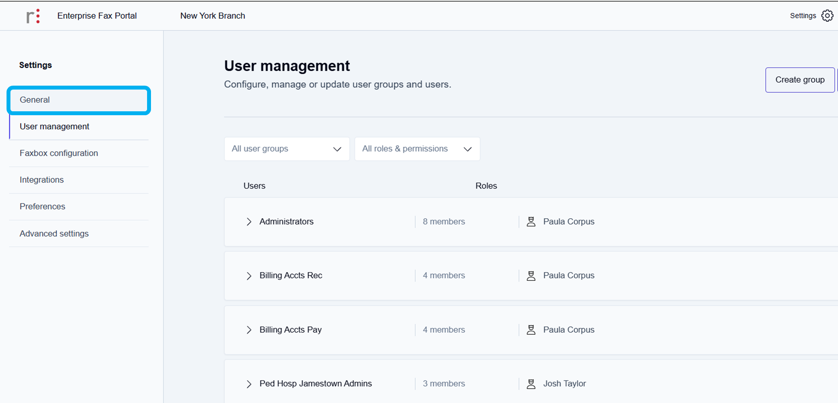Click the role icon next to Josh Taylor

coord(531,384)
